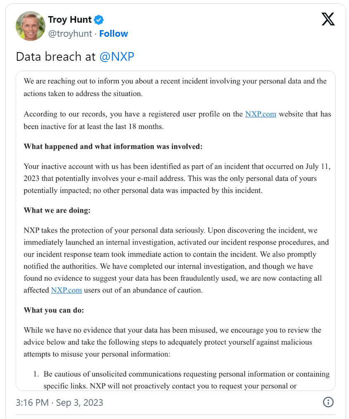
Task: Click the NXP.com link before 'users out of an abundance'
Action: pyautogui.click(x=66, y=290)
